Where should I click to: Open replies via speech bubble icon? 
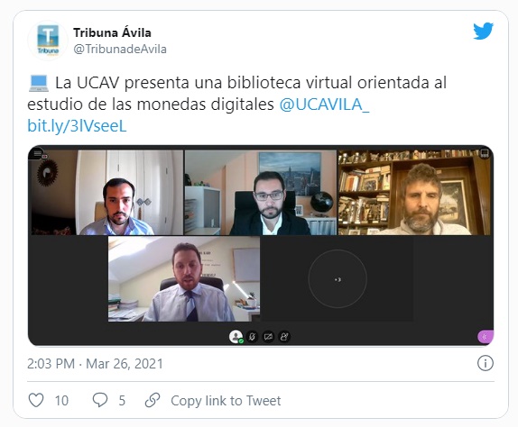(100, 400)
